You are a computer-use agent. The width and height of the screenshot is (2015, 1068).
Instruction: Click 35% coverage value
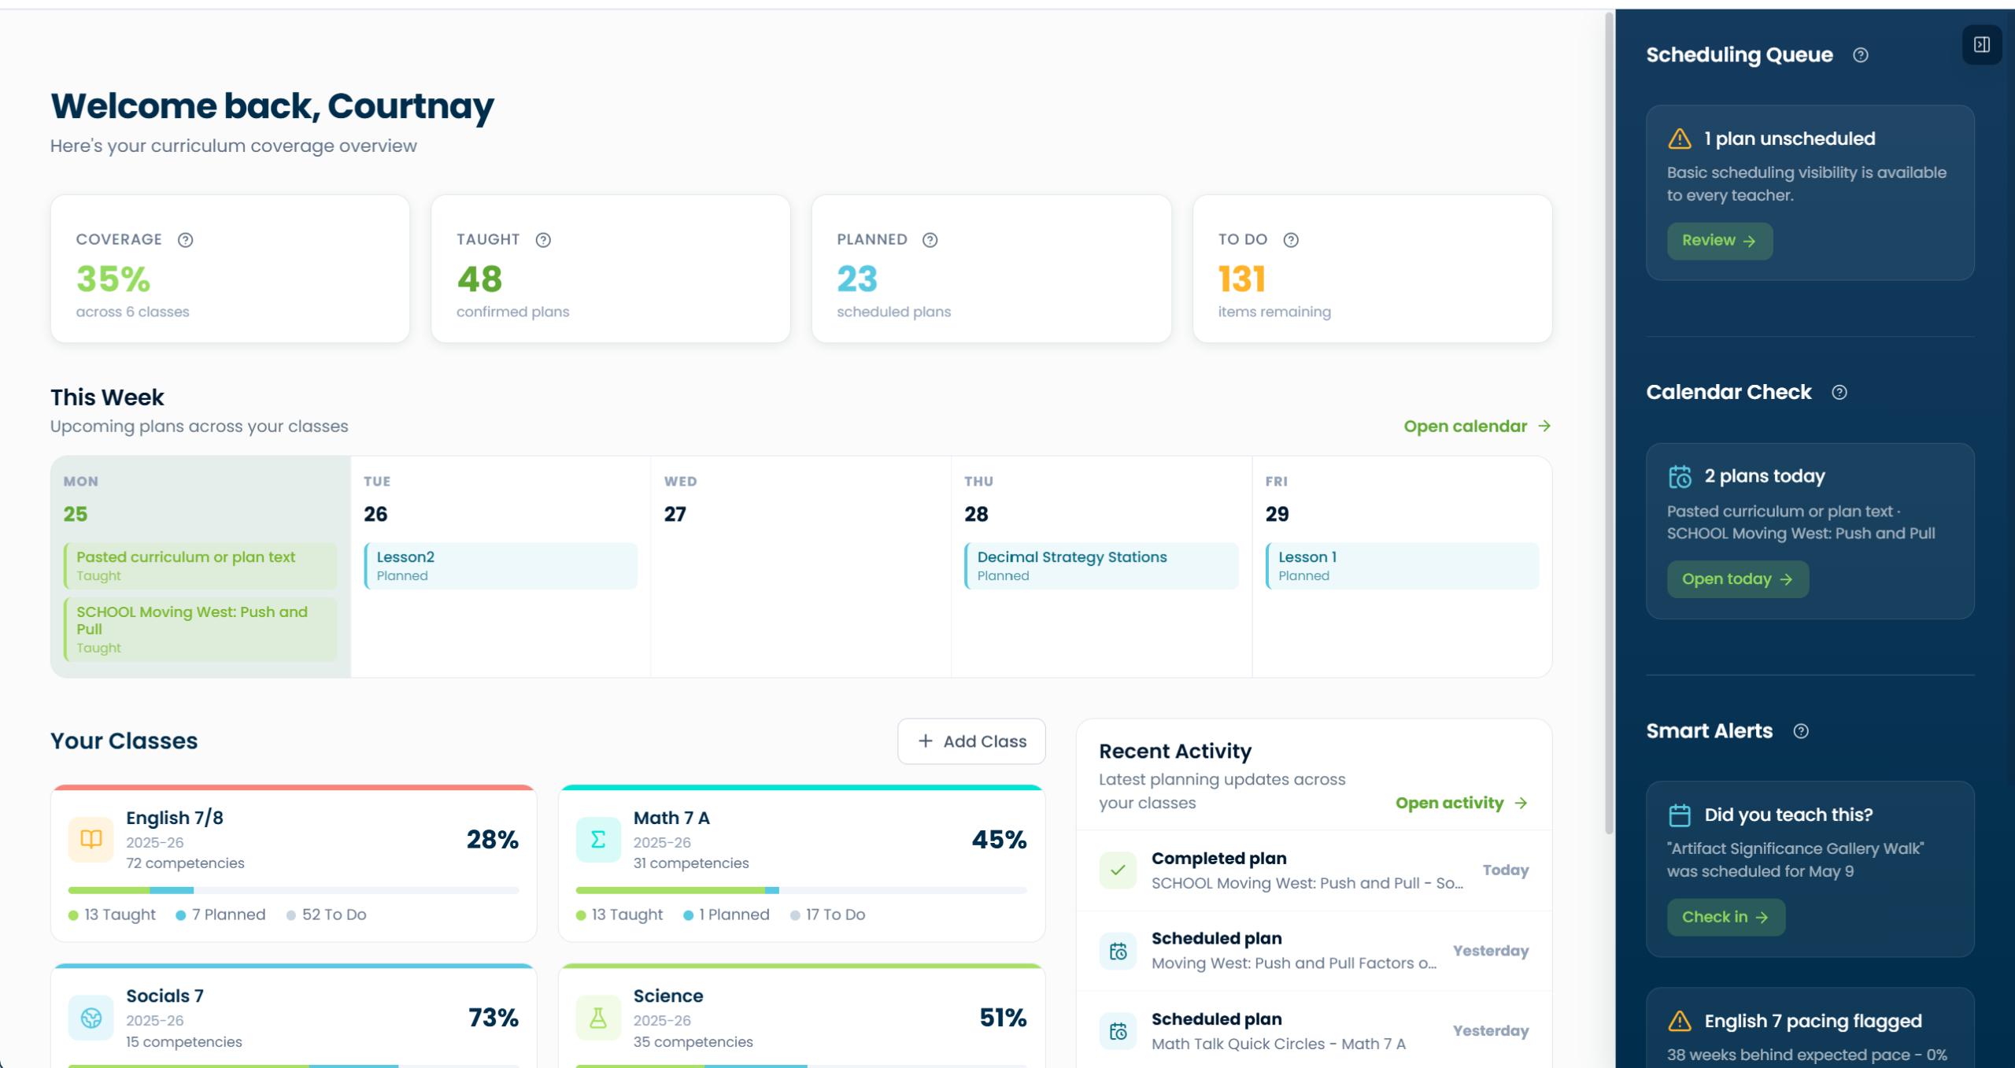tap(113, 279)
